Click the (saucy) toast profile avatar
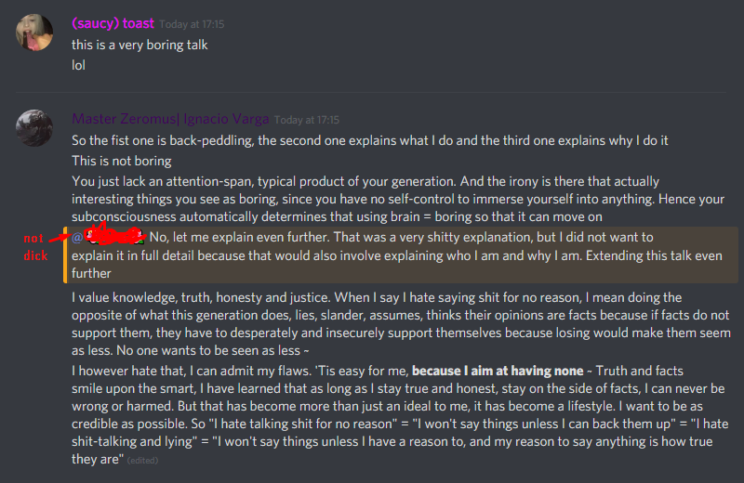Screen dimensions: 744x483 pos(34,34)
